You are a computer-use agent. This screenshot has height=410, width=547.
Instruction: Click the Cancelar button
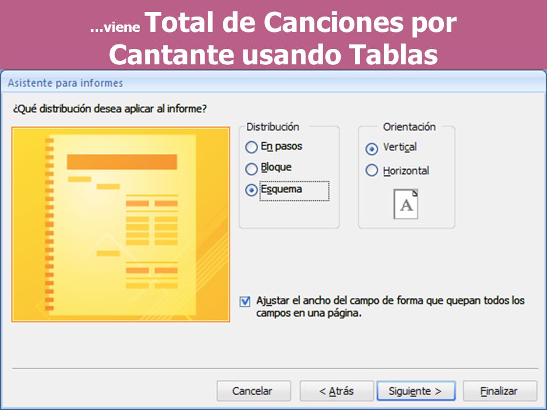(254, 391)
